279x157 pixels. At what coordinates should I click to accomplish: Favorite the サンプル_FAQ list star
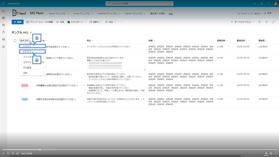tap(31, 33)
